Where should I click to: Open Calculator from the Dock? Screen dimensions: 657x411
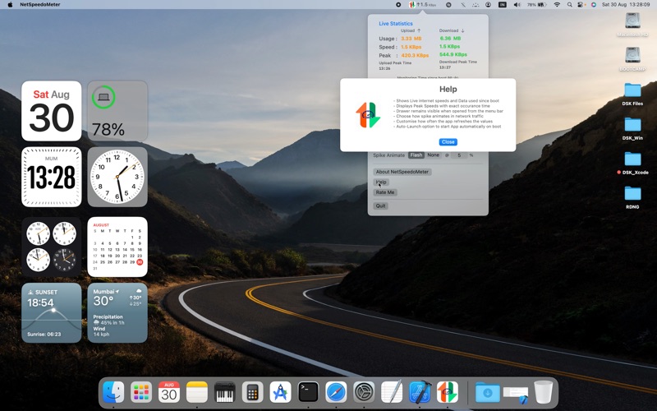[252, 392]
